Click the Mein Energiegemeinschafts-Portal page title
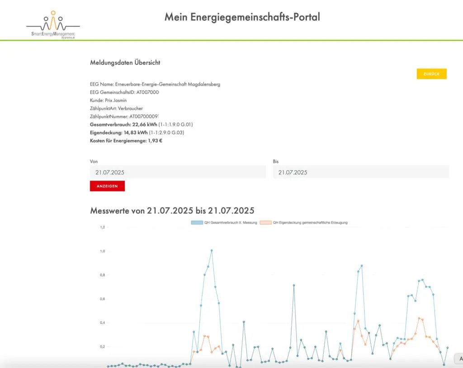Image resolution: width=463 pixels, height=368 pixels. [x=242, y=17]
